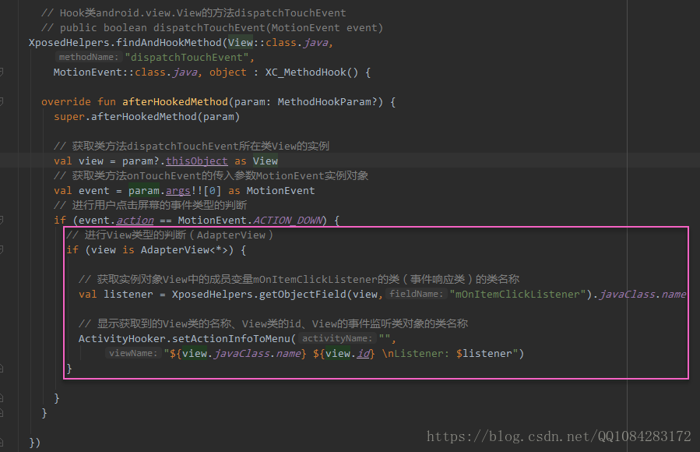
Task: Click the closing }) on the last line
Action: tap(35, 442)
